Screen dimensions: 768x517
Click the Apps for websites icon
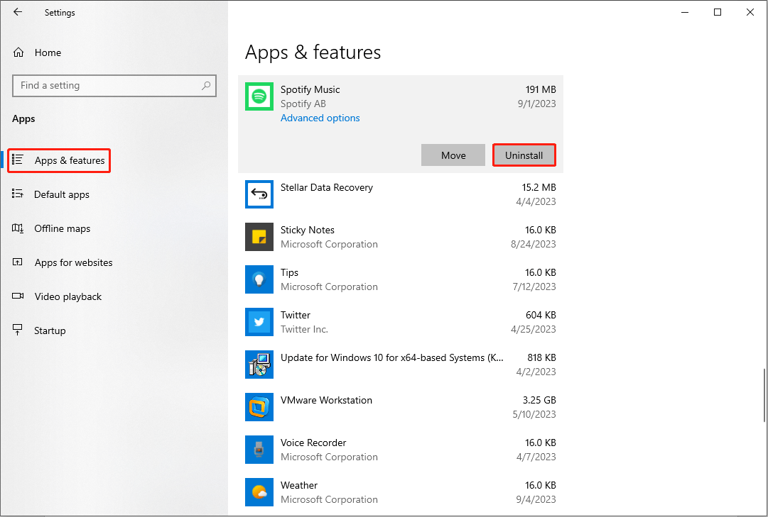pos(18,262)
